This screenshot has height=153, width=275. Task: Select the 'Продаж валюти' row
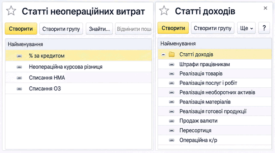(x=215, y=121)
